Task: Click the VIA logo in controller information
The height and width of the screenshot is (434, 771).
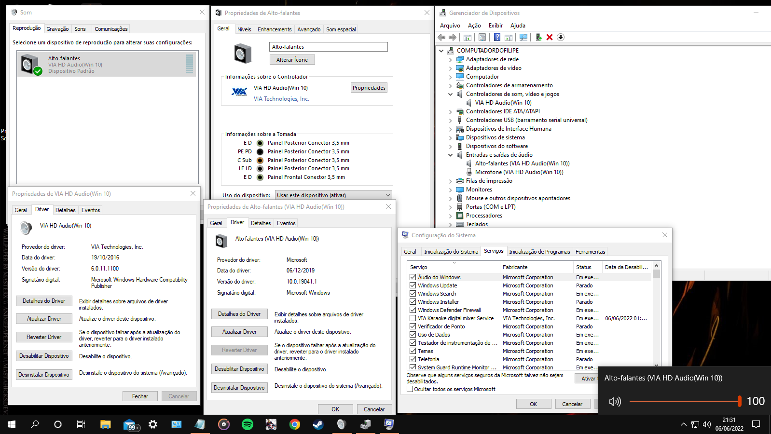Action: pos(239,92)
